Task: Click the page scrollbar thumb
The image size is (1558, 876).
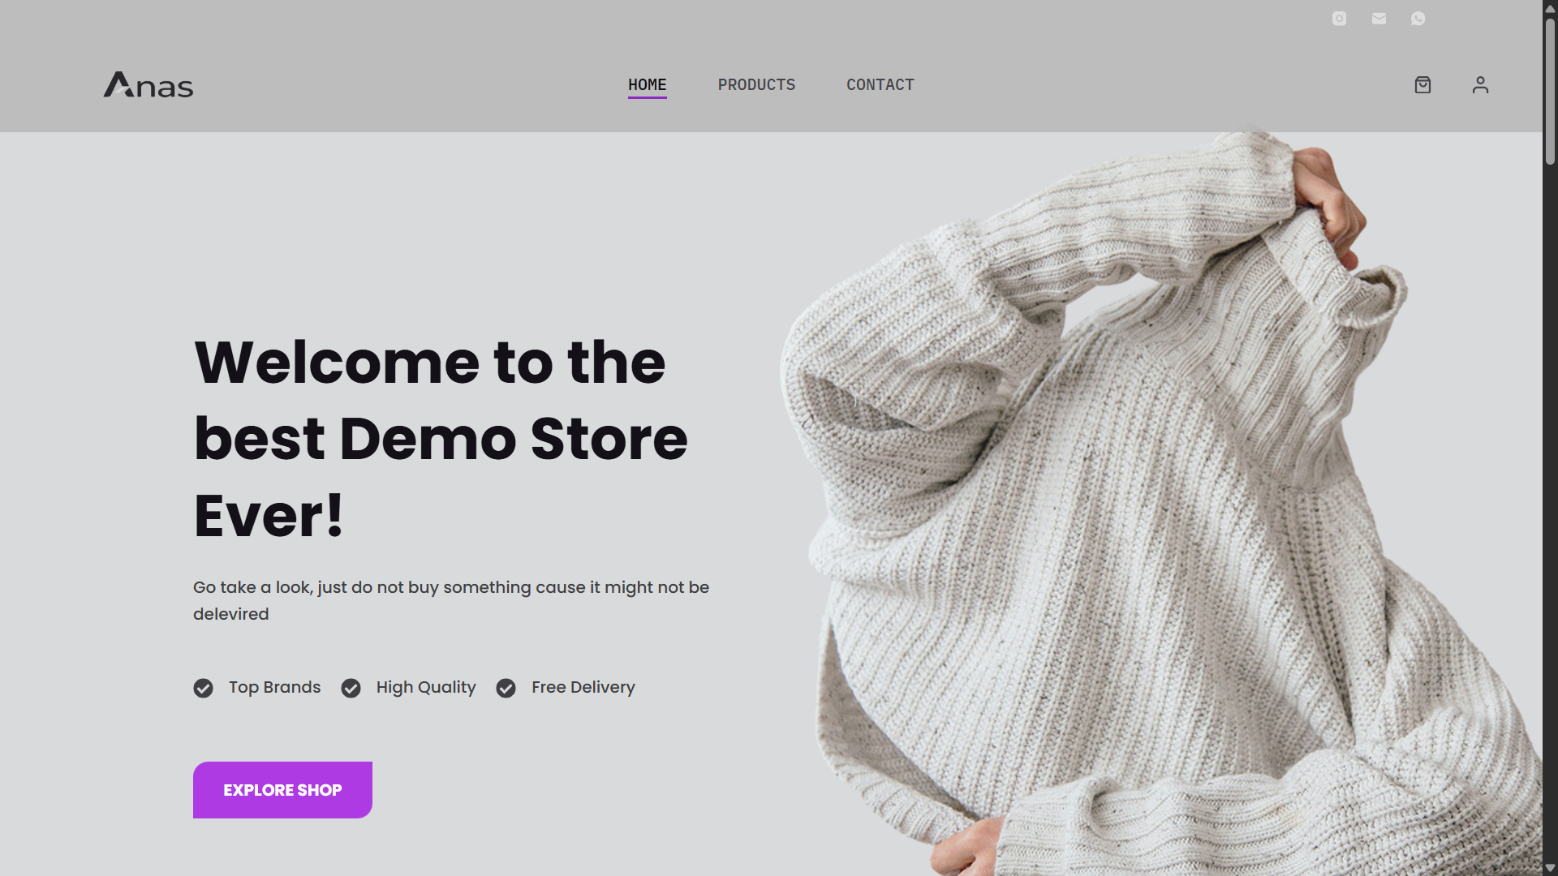Action: (x=1550, y=89)
